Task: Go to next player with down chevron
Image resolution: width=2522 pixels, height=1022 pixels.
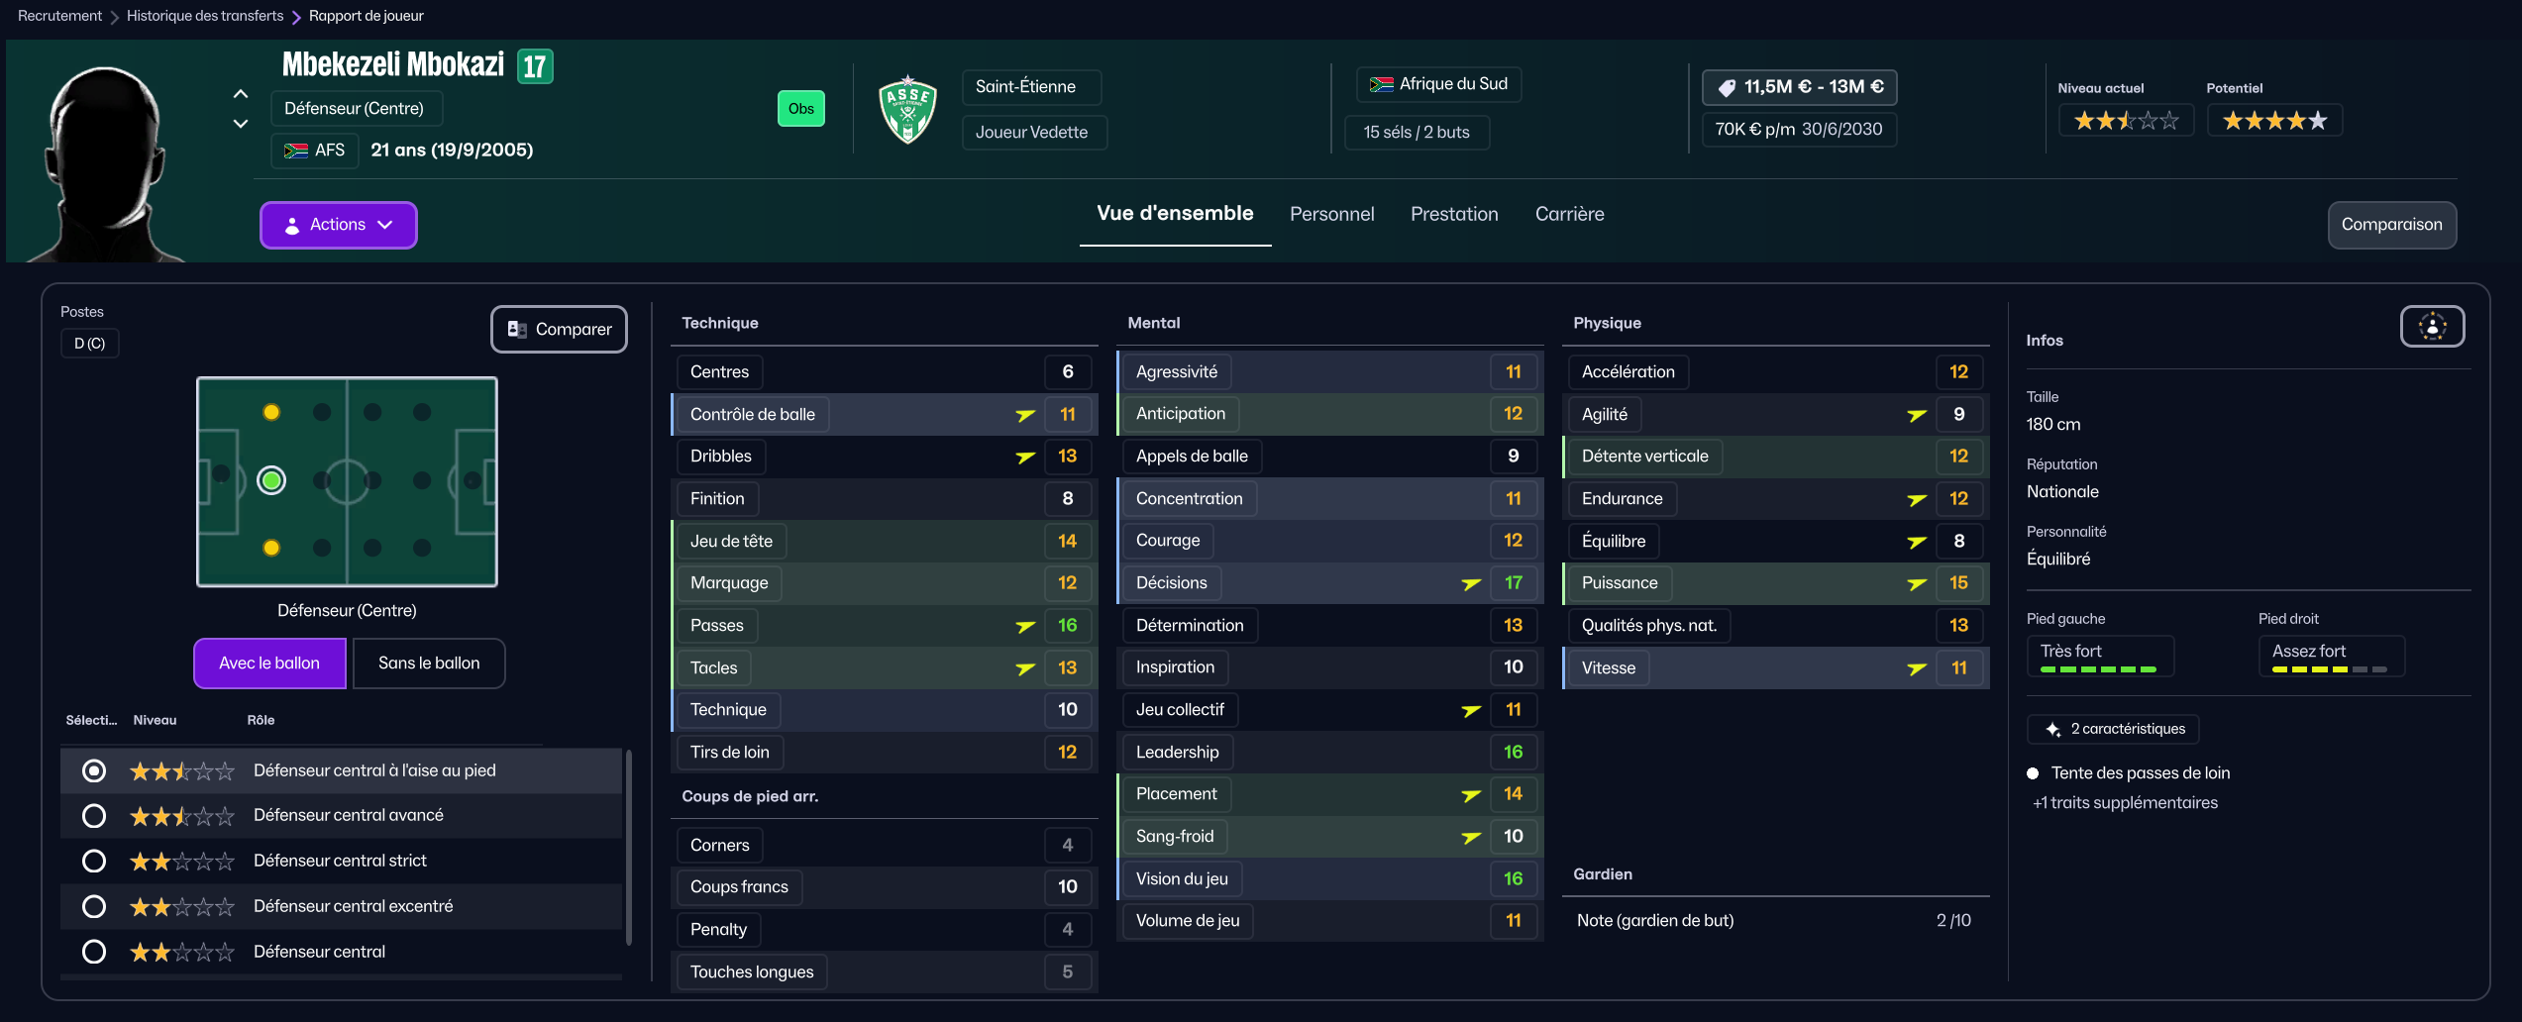Action: [241, 124]
